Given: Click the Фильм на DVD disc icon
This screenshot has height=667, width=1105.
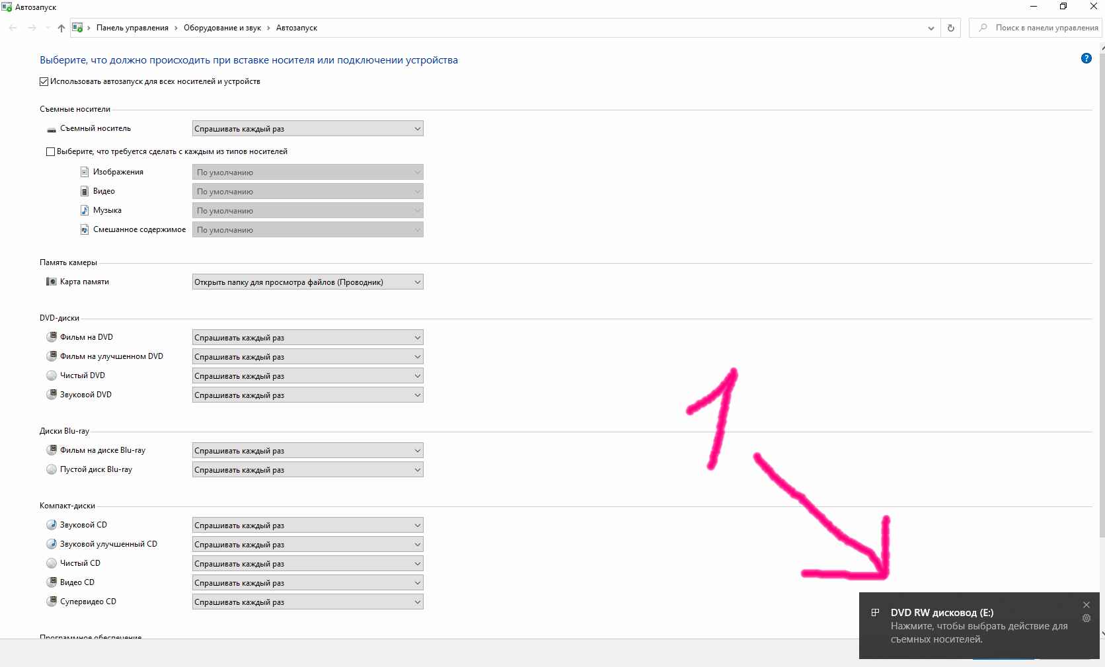Looking at the screenshot, I should click(x=52, y=337).
